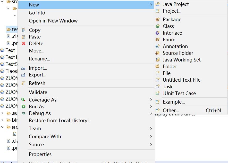Click the red Delete X icon

pyautogui.click(x=23, y=43)
